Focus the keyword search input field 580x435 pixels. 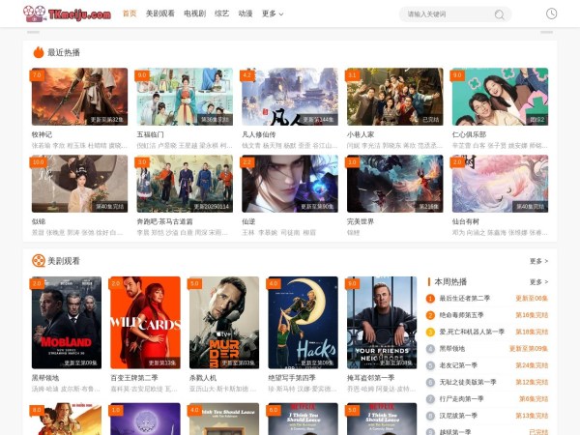(447, 14)
